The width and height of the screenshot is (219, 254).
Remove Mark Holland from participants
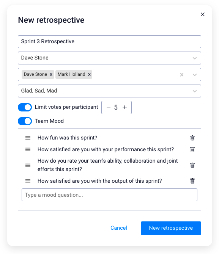tap(89, 75)
